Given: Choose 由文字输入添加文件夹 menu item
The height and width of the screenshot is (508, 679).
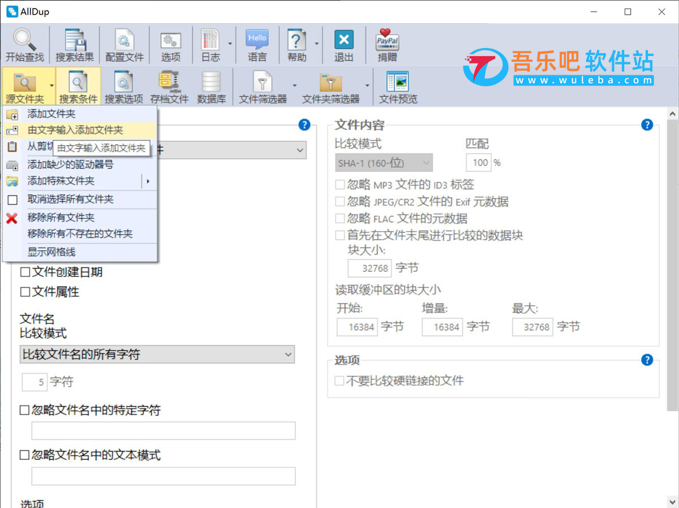Looking at the screenshot, I should 75,130.
